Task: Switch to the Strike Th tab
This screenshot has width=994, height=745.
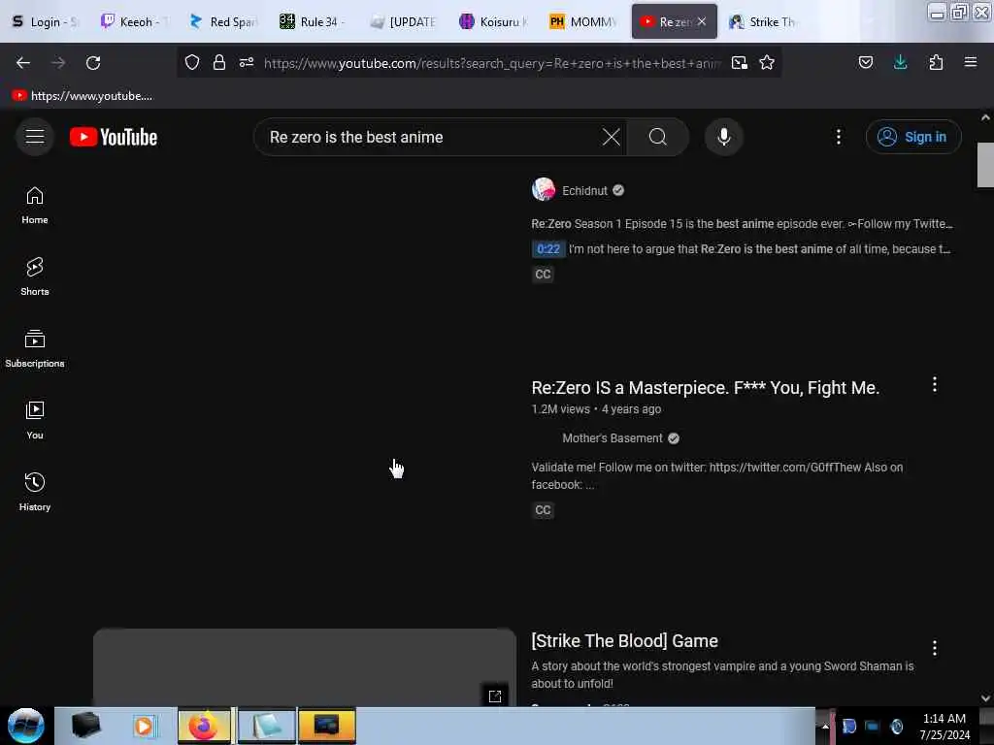Action: (x=763, y=22)
